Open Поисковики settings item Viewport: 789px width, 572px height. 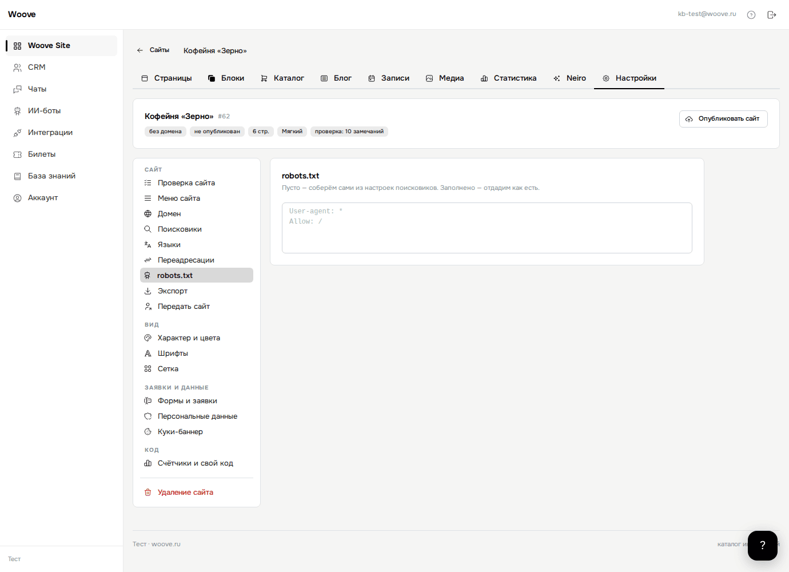(197, 229)
